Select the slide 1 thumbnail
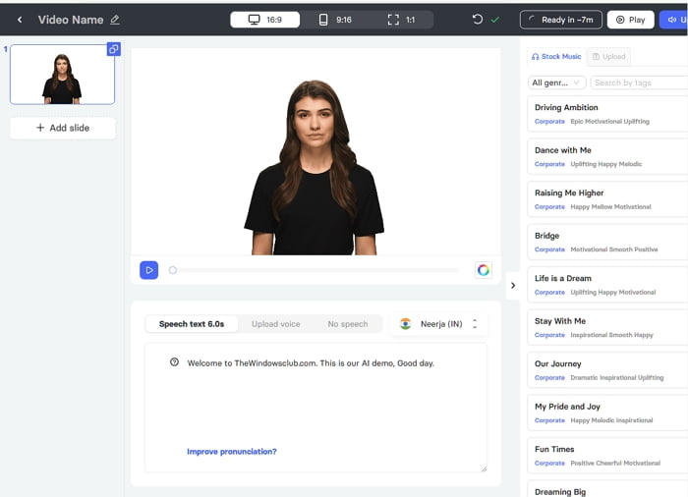This screenshot has width=688, height=497. pos(62,74)
